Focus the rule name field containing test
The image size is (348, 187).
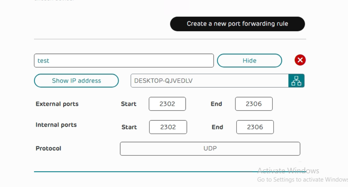coord(124,60)
